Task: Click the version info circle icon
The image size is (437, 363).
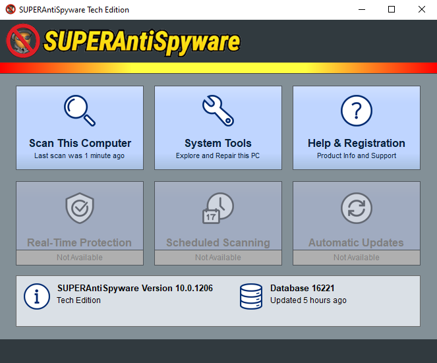Action: point(37,296)
